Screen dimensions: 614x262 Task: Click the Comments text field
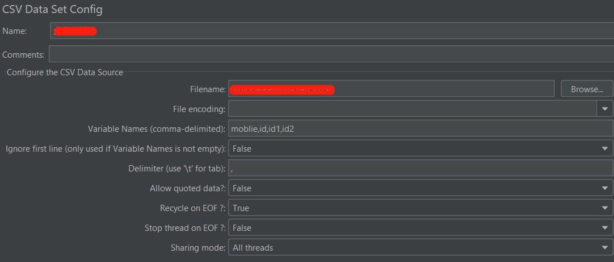point(329,54)
